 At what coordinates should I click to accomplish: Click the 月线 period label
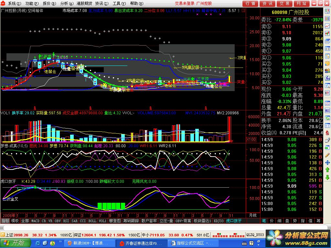coord(253,215)
